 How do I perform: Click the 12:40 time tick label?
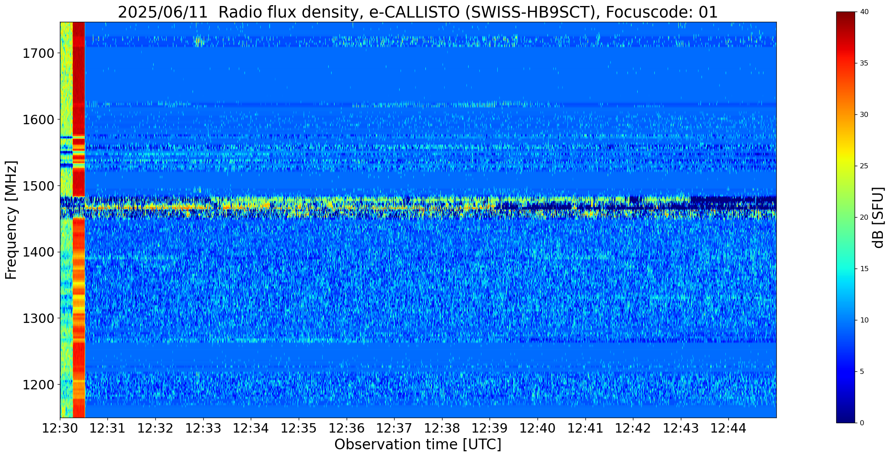pyautogui.click(x=538, y=428)
